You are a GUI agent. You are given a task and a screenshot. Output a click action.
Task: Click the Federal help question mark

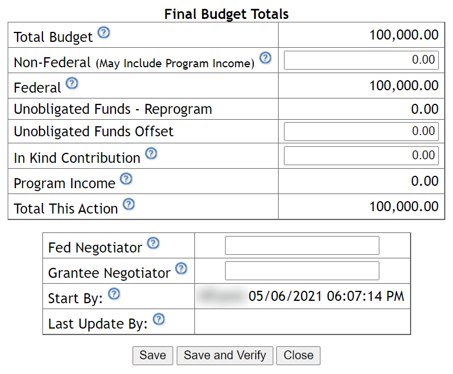coord(72,83)
